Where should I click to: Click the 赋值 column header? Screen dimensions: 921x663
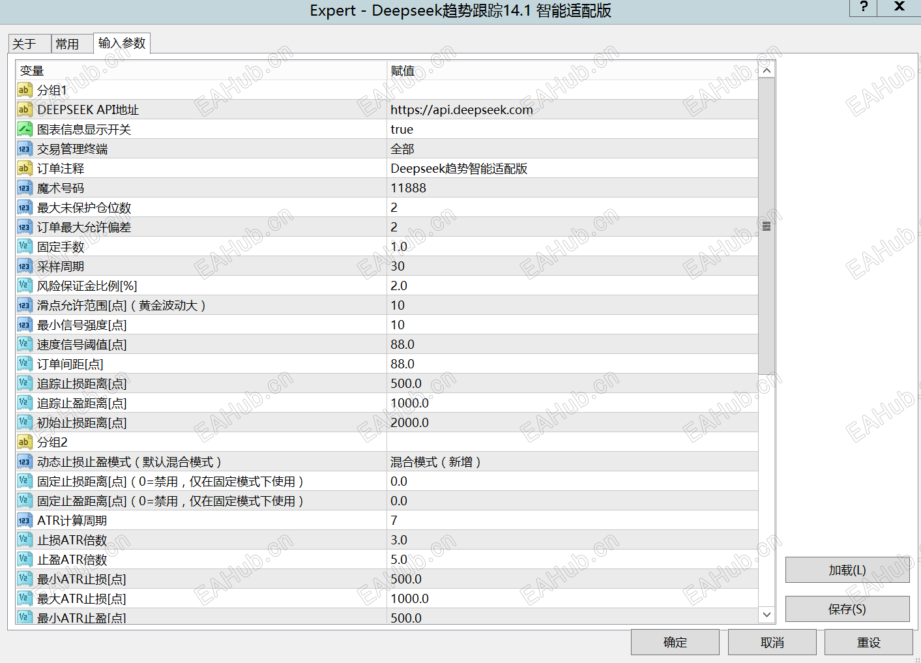(x=572, y=70)
